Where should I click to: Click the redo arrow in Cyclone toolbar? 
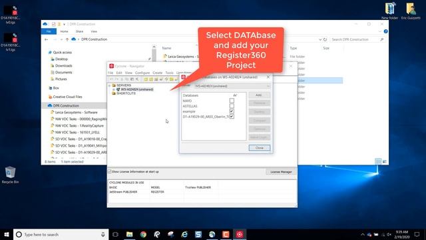coord(116,79)
